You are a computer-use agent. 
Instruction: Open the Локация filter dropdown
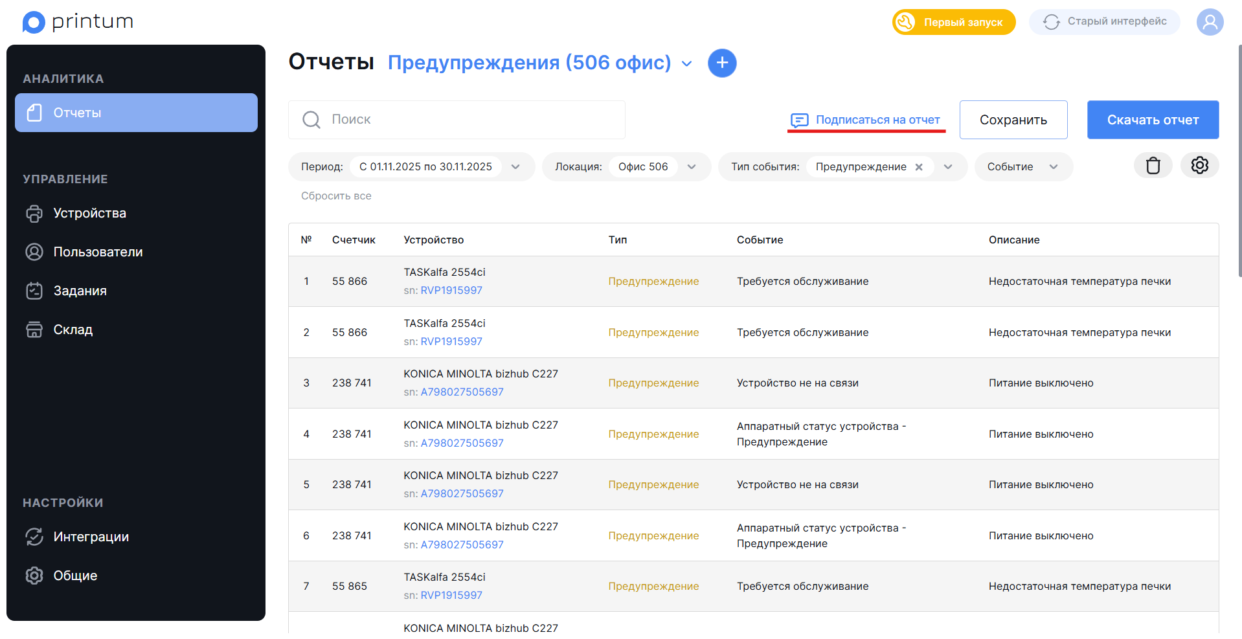tap(692, 167)
